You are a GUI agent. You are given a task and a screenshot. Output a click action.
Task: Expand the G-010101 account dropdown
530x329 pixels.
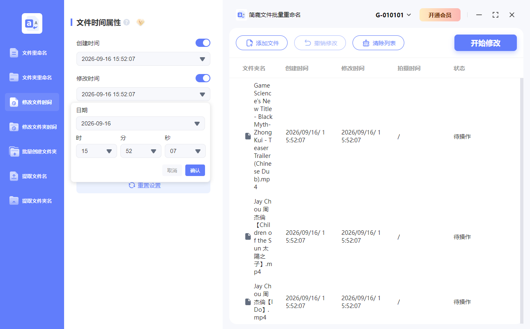[393, 15]
